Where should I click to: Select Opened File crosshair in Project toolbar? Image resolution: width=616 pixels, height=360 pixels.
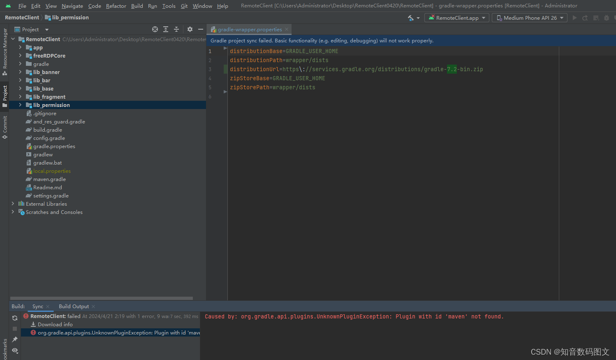click(155, 29)
